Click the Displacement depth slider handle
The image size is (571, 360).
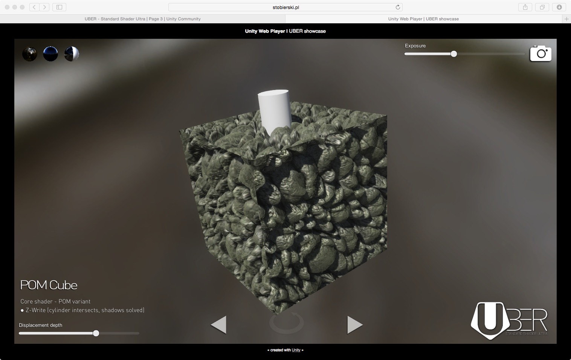click(x=96, y=333)
